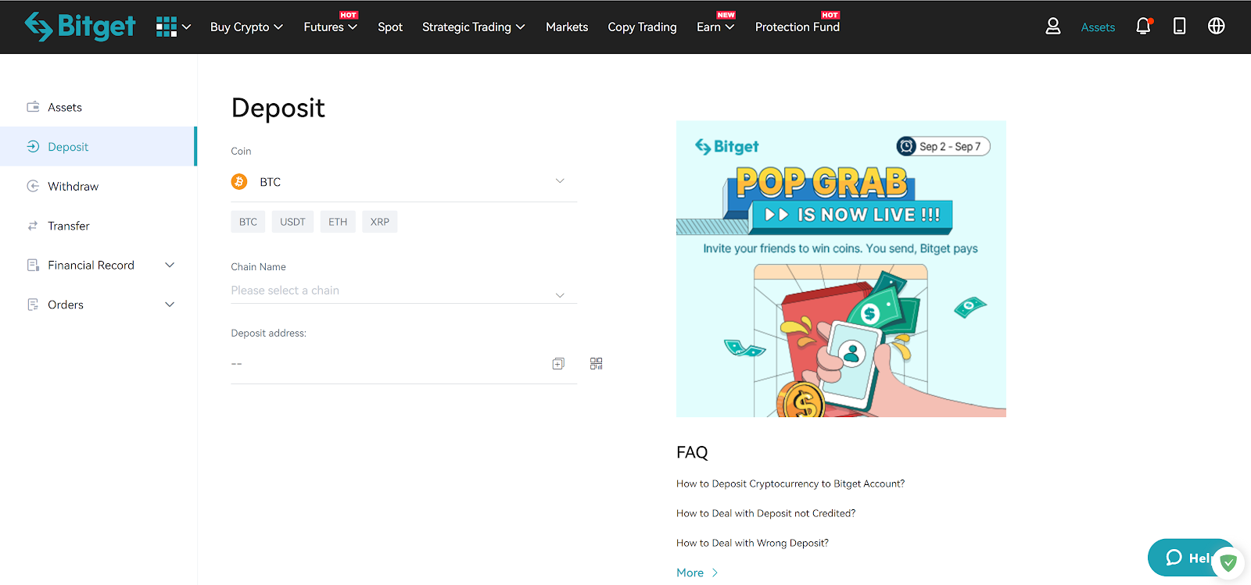The width and height of the screenshot is (1251, 585).
Task: Select Transfer in the sidebar
Action: pyautogui.click(x=99, y=226)
